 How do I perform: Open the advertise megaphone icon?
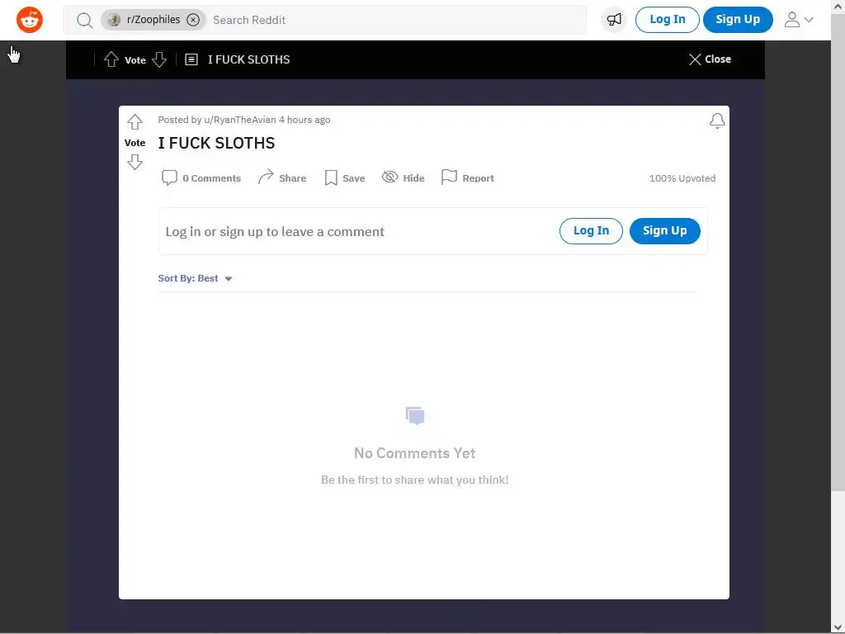pyautogui.click(x=614, y=20)
